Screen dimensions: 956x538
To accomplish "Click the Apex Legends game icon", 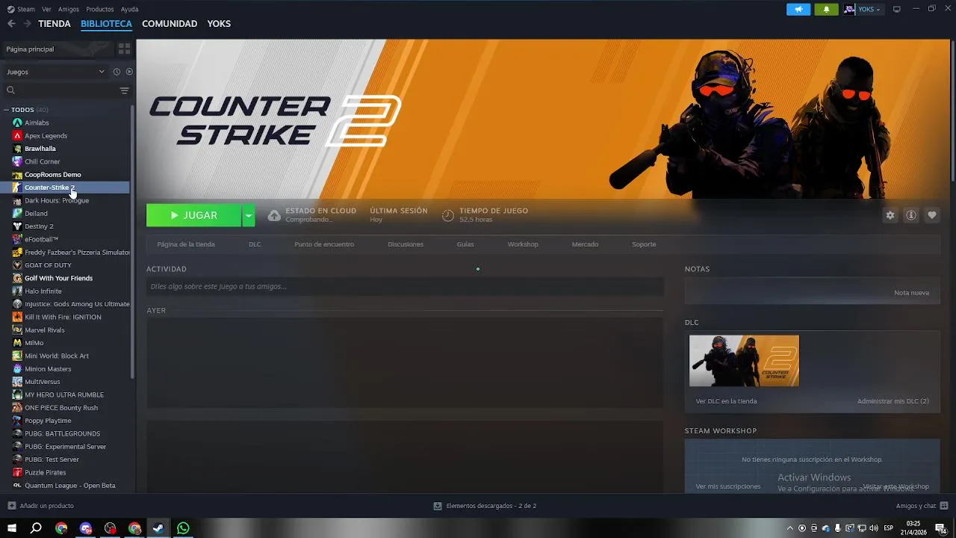I will click(17, 135).
